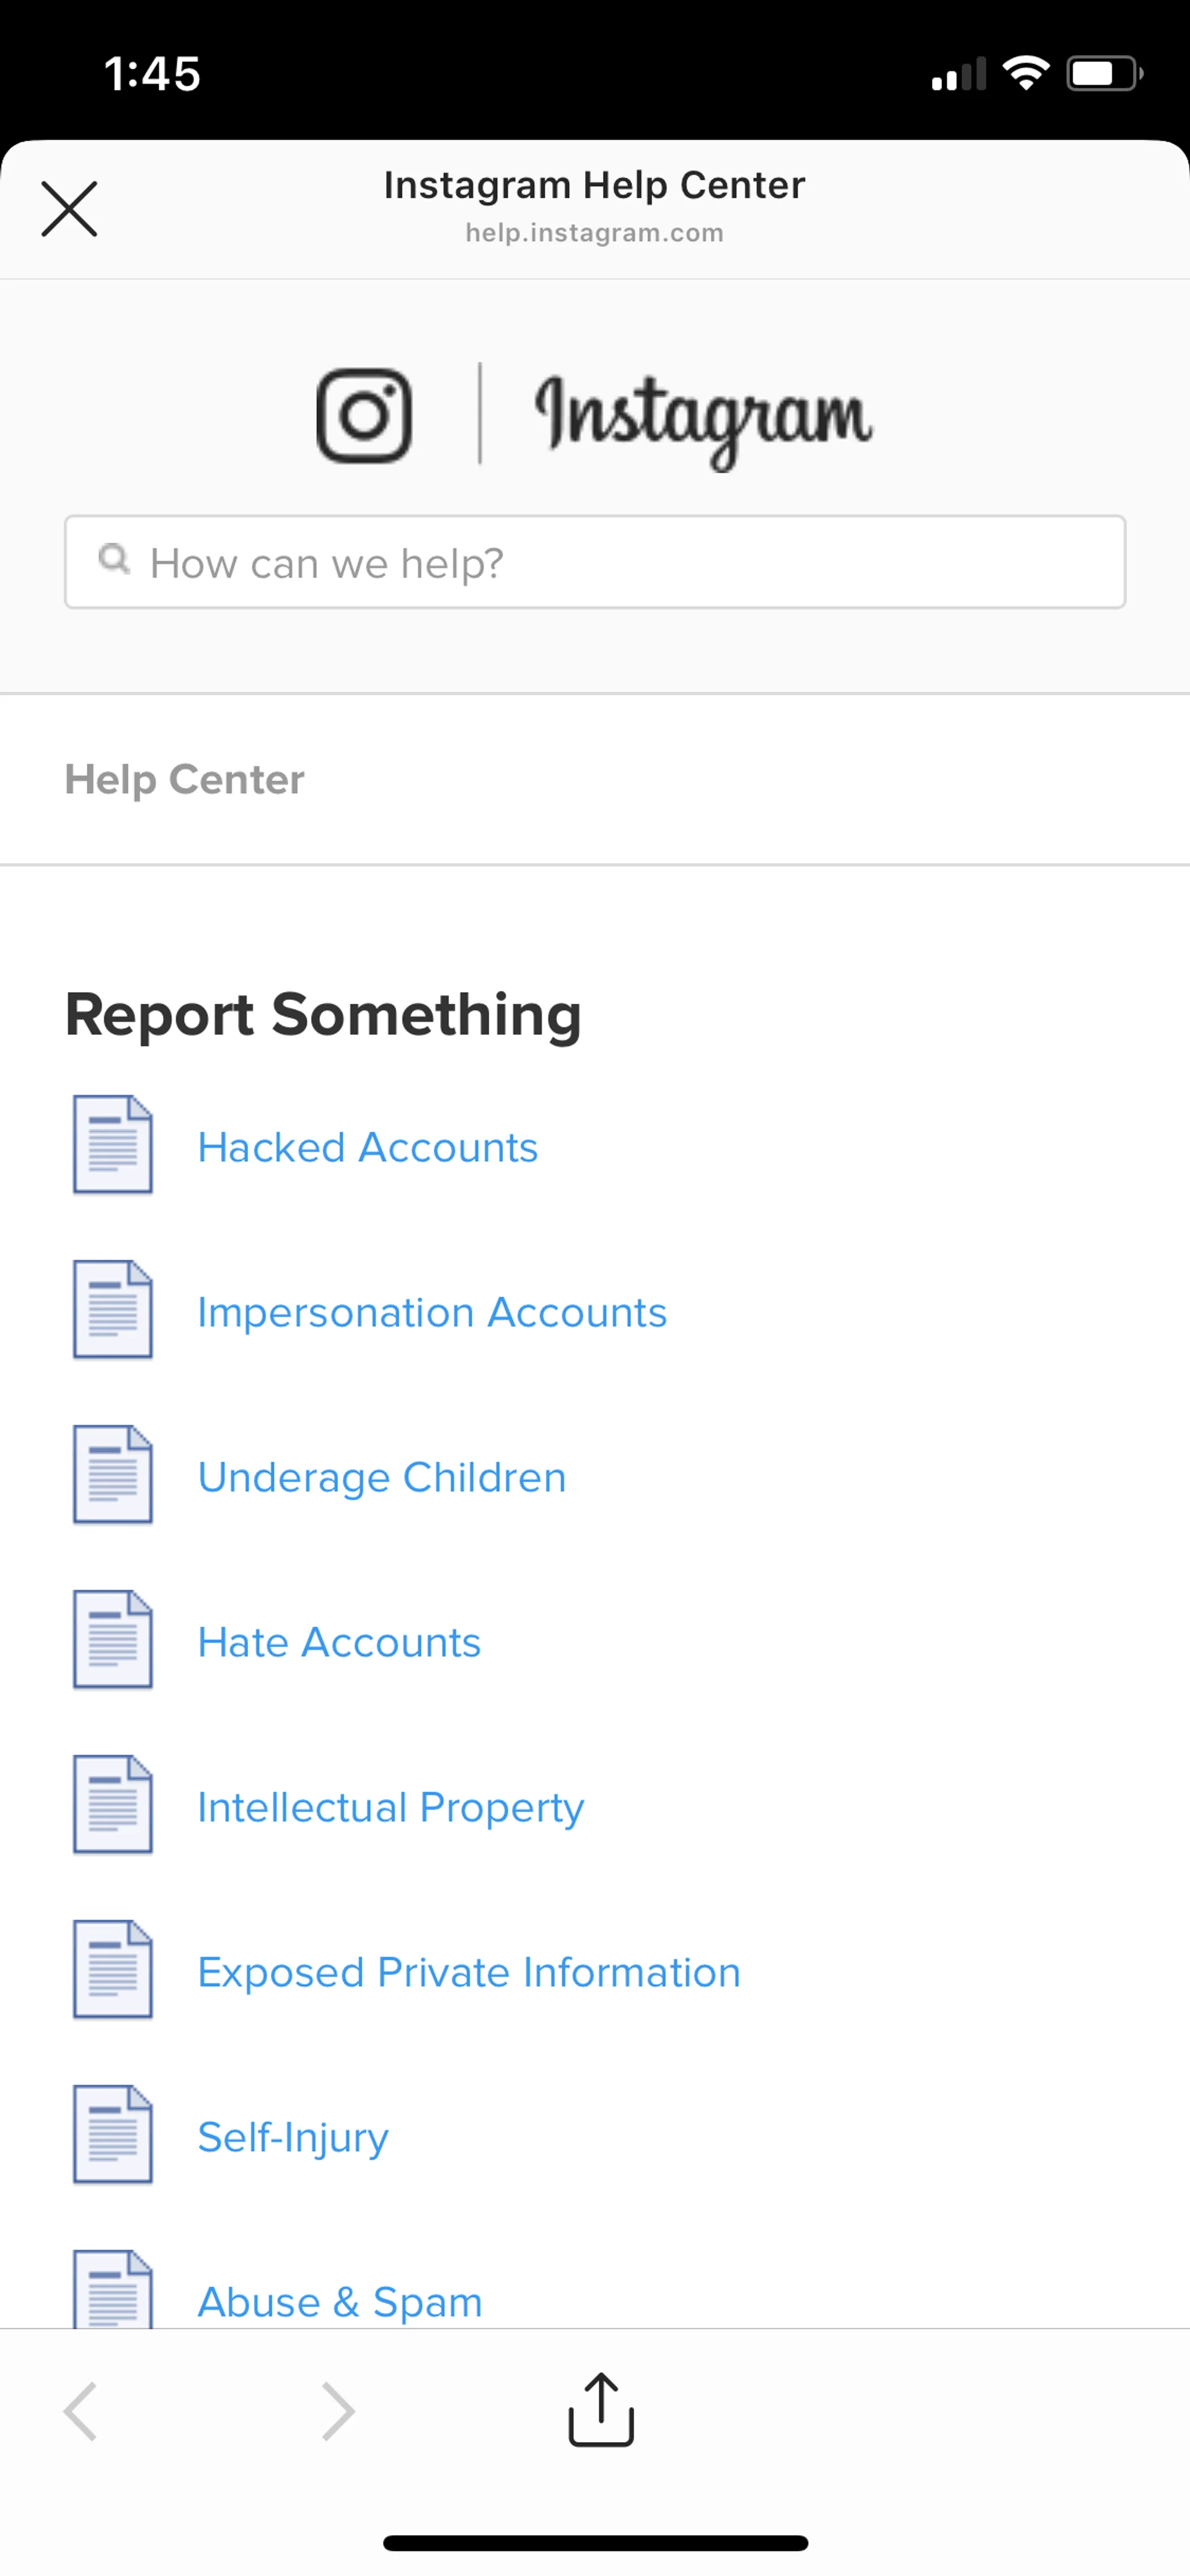Open the Hacked Accounts article
This screenshot has width=1190, height=2576.
click(367, 1147)
